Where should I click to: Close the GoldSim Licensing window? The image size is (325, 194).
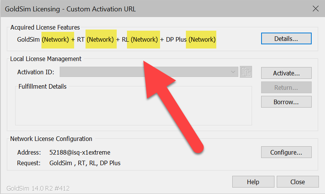315,9
